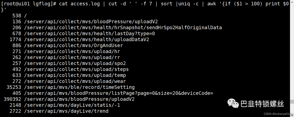The image size is (294, 117).
Task: Click the 巴韭特锁螺丝 watermark text
Action: coord(262,104)
